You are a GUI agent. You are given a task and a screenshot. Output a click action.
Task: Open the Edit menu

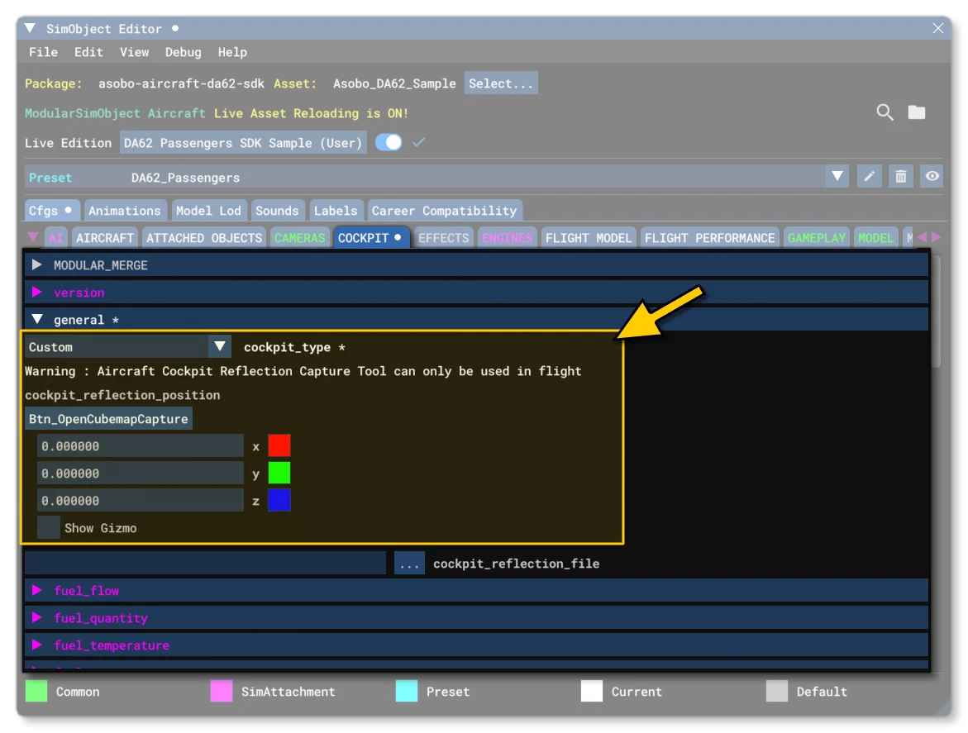[x=88, y=52]
